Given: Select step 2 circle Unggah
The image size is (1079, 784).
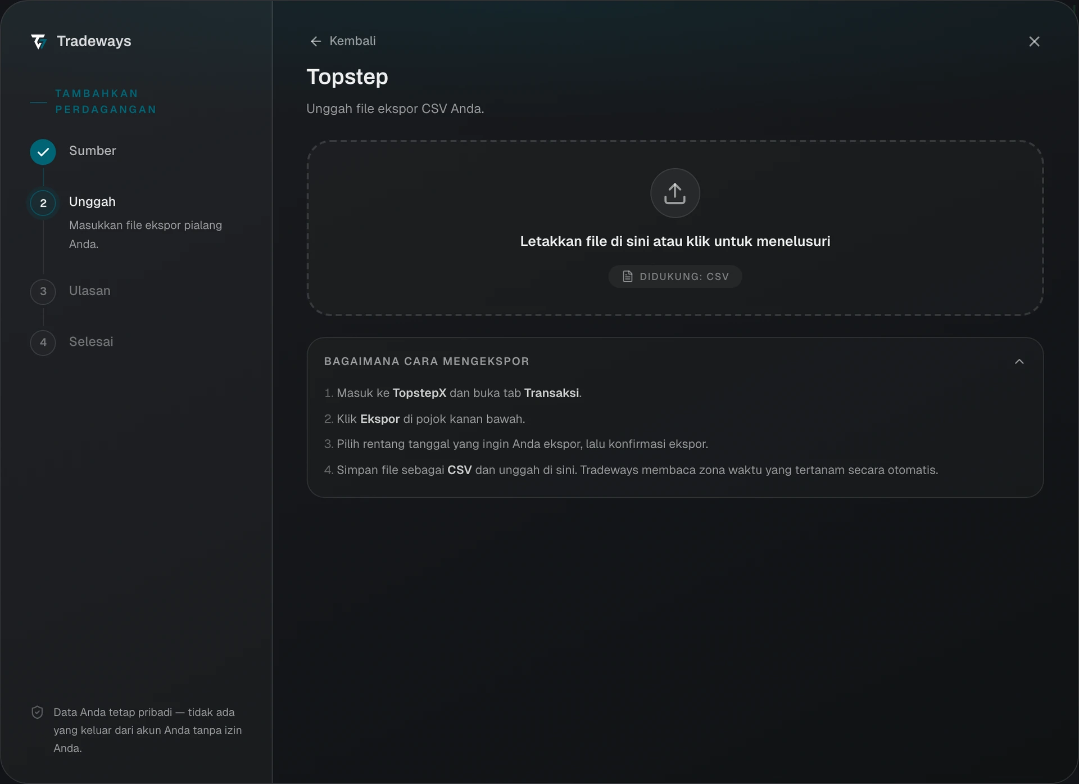Looking at the screenshot, I should pos(43,203).
